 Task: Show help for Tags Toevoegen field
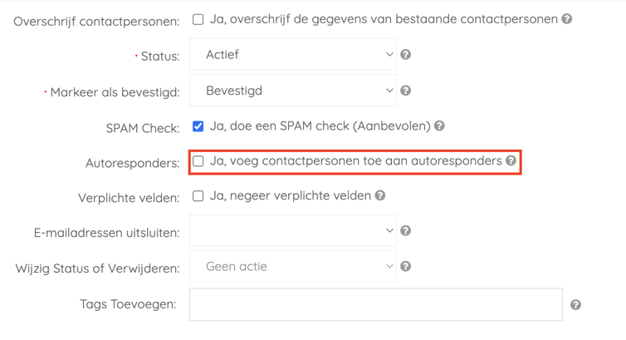pos(575,305)
